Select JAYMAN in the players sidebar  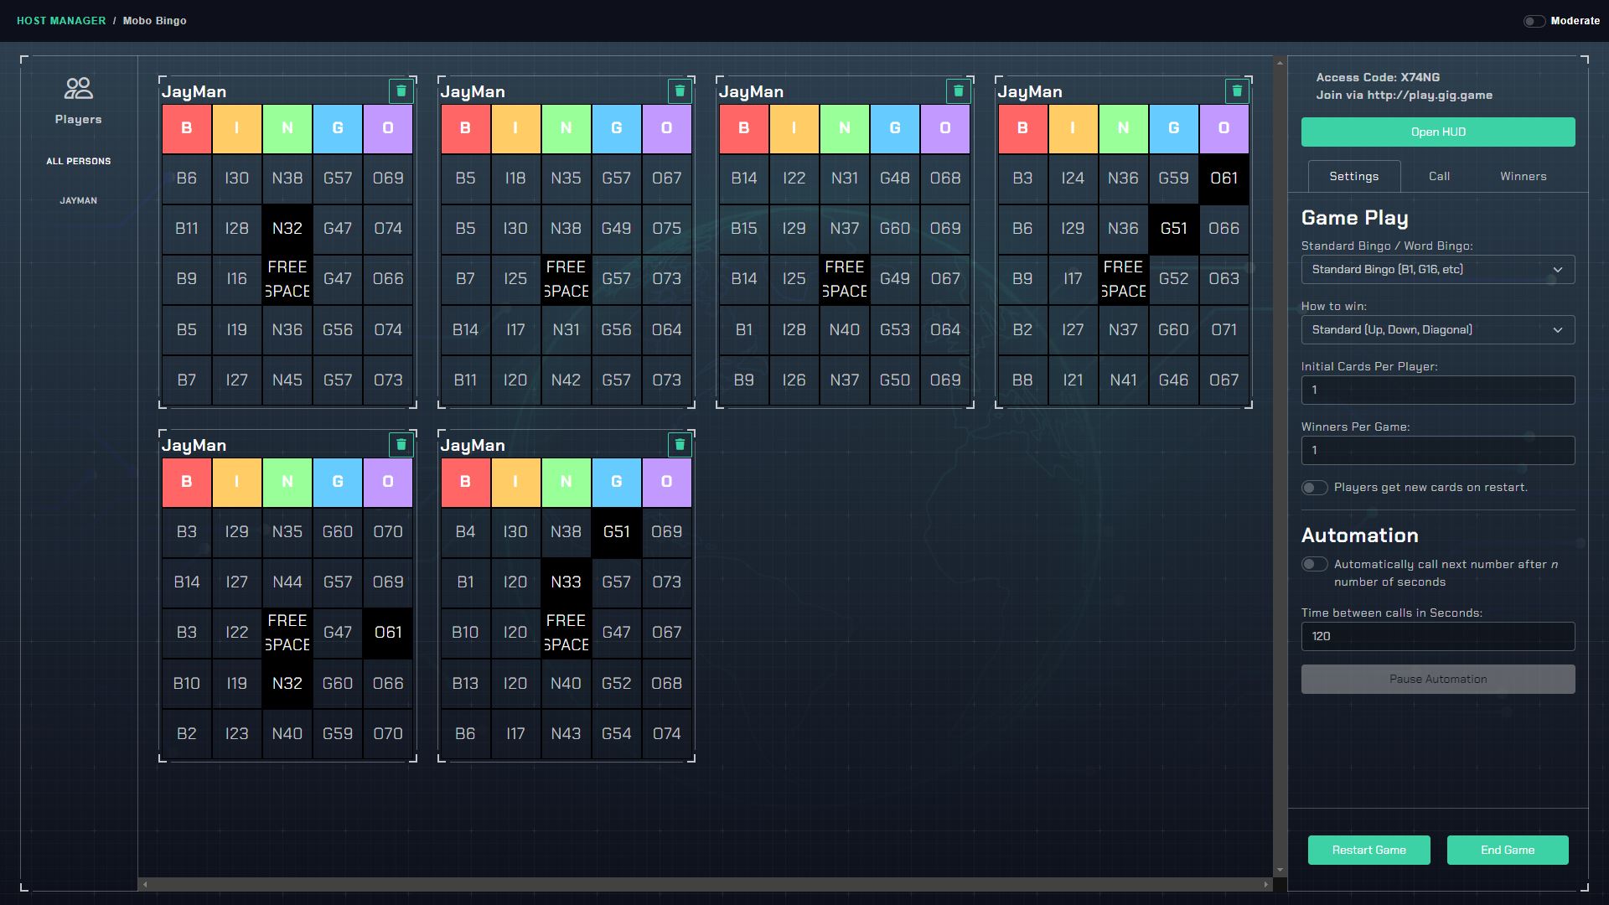(x=77, y=200)
